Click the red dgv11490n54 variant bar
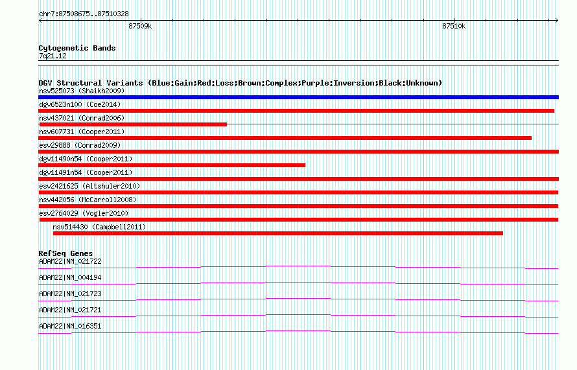The width and height of the screenshot is (577, 370). (x=172, y=165)
